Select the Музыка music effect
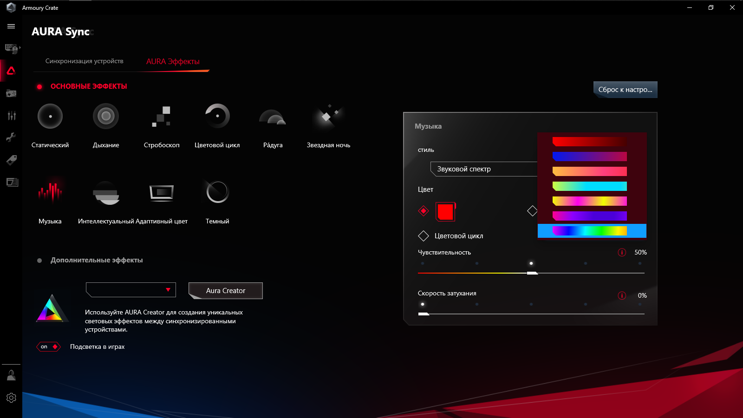 50,191
